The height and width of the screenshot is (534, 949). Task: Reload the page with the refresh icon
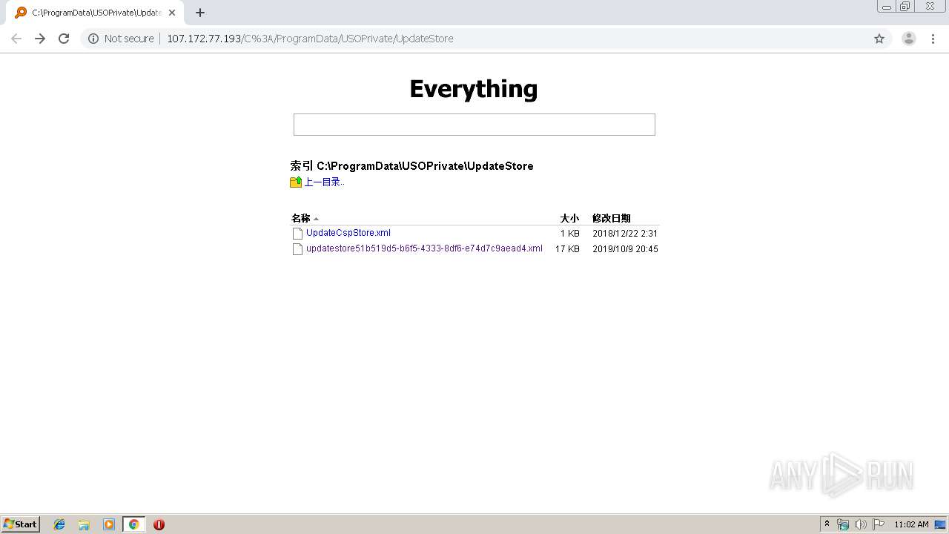pos(64,39)
